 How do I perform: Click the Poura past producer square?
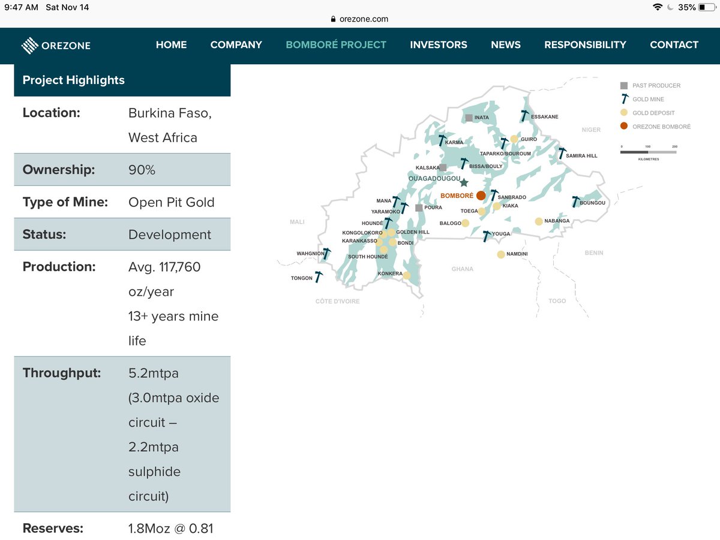click(x=419, y=208)
